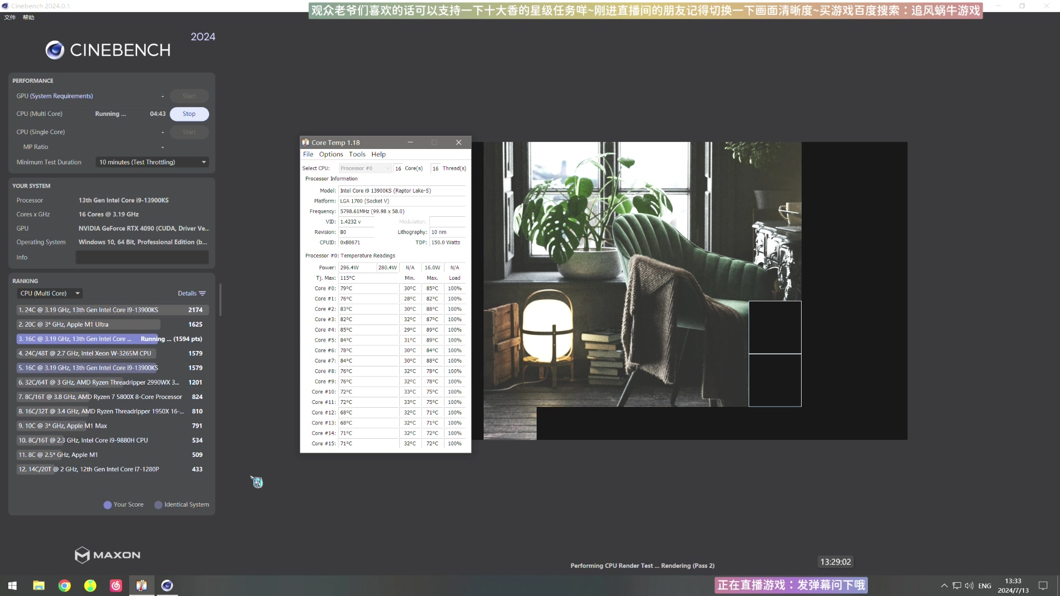The image size is (1060, 596).
Task: Switch to Core Temp in the taskbar
Action: (x=141, y=586)
